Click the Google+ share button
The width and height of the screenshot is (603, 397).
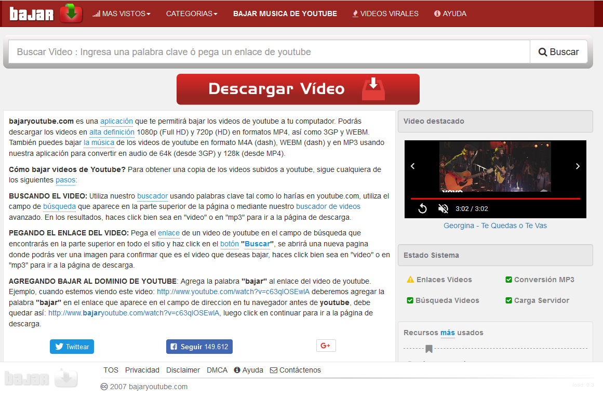(326, 346)
